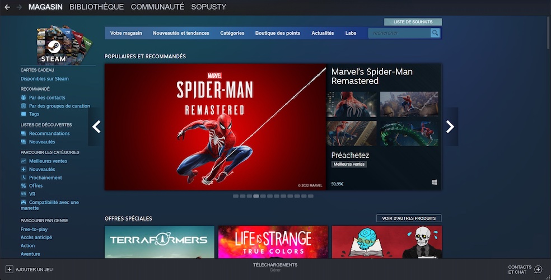Click the store search input field
551x280 pixels.
click(x=399, y=33)
